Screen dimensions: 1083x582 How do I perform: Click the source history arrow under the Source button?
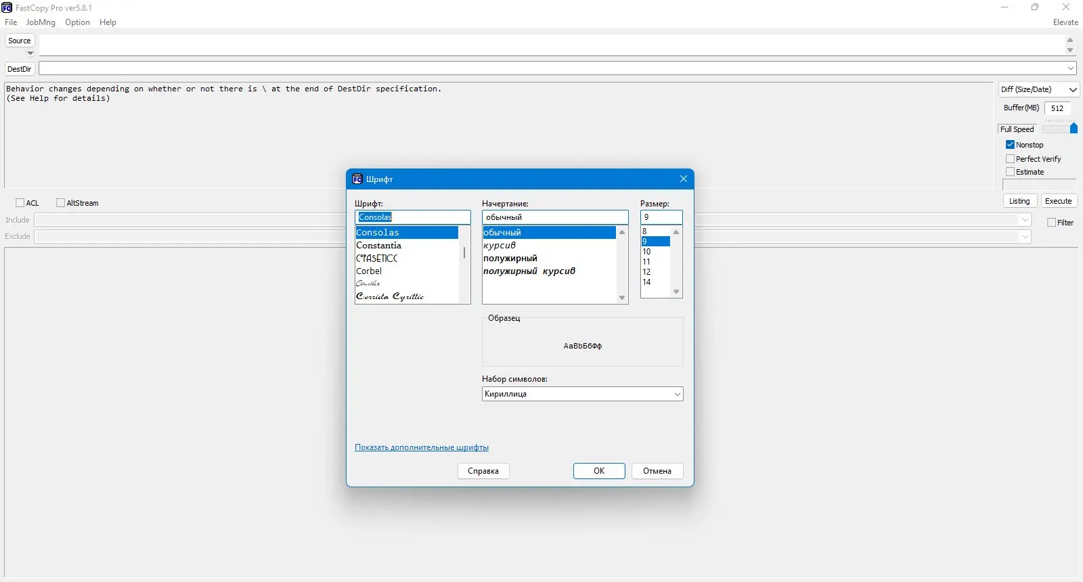(30, 53)
